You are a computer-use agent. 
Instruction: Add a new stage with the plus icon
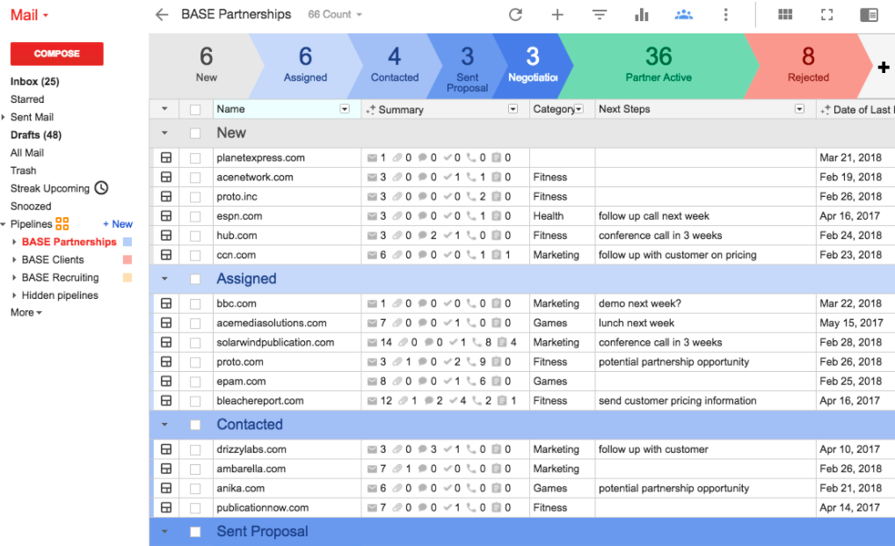click(884, 68)
